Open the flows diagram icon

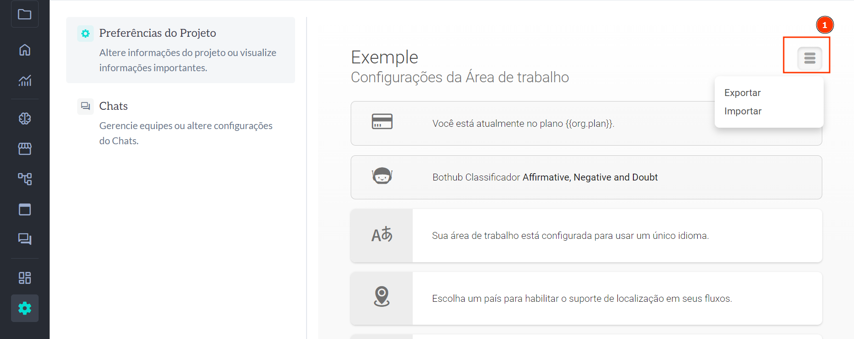(x=25, y=179)
